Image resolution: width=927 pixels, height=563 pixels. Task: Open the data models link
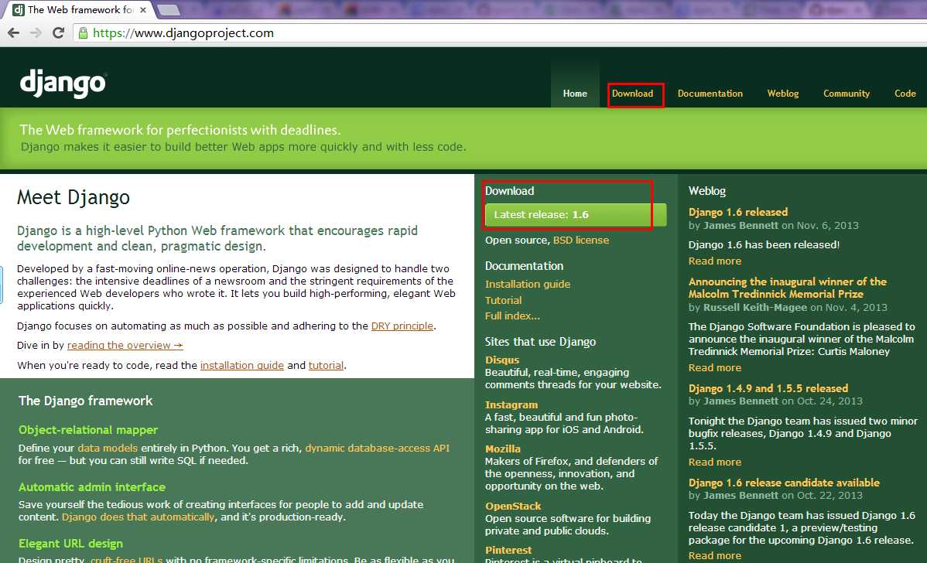[x=107, y=449]
